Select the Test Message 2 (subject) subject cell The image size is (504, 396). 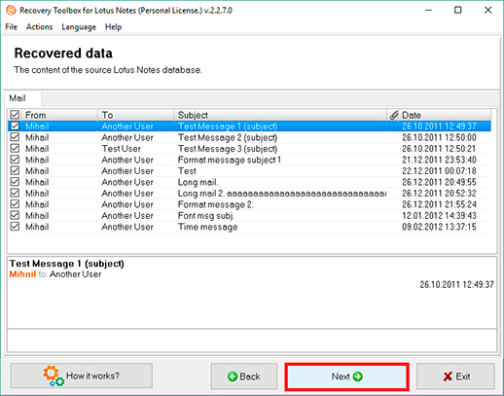(228, 137)
